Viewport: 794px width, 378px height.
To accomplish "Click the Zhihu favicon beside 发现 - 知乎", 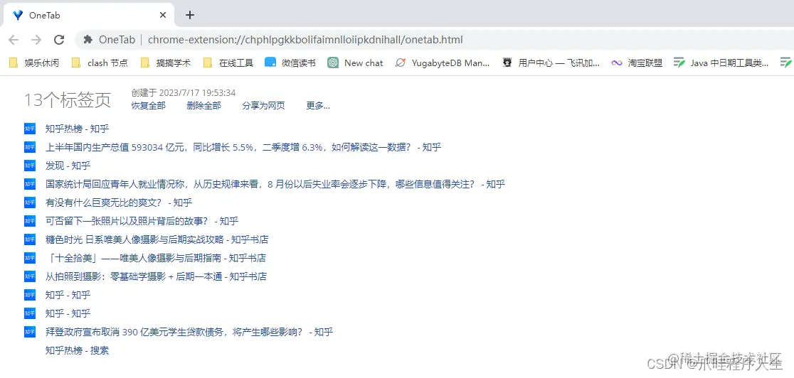I will [30, 166].
